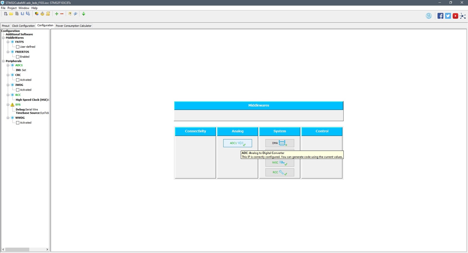Save the project with single floppy icon
The height and width of the screenshot is (253, 468).
(x=22, y=14)
